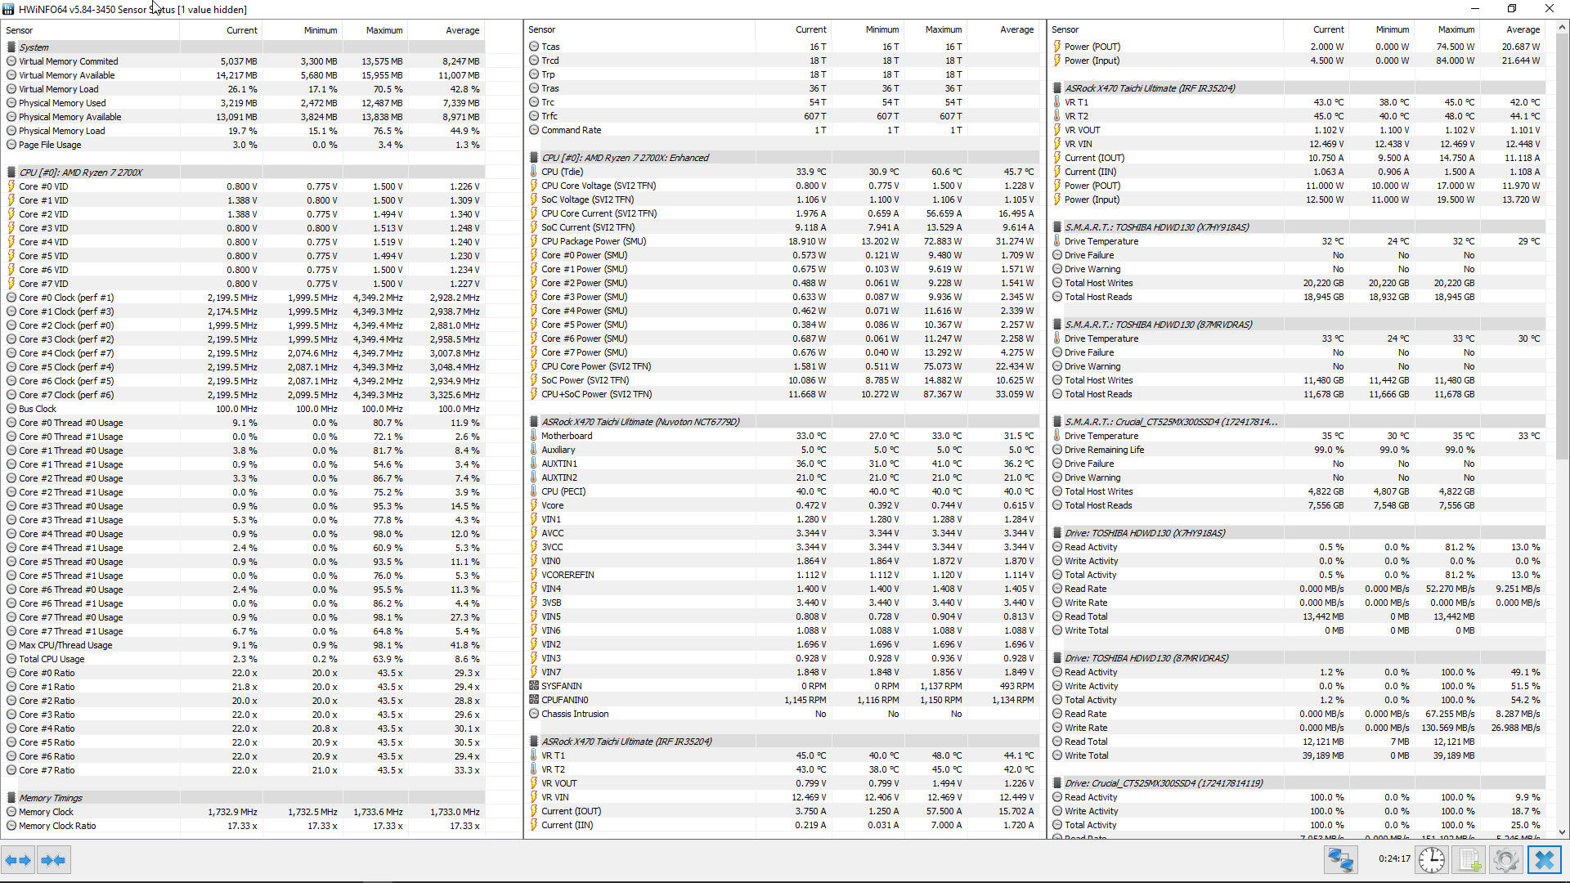Click the chip icon beside System header
The image size is (1570, 883).
[x=11, y=47]
